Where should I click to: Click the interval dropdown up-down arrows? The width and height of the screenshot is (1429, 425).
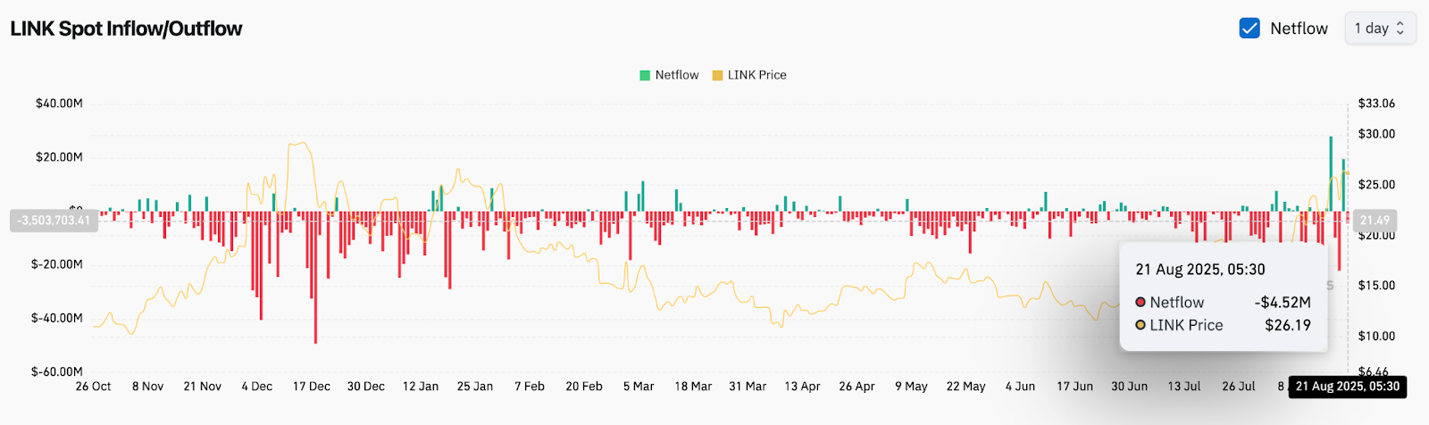pos(1400,29)
